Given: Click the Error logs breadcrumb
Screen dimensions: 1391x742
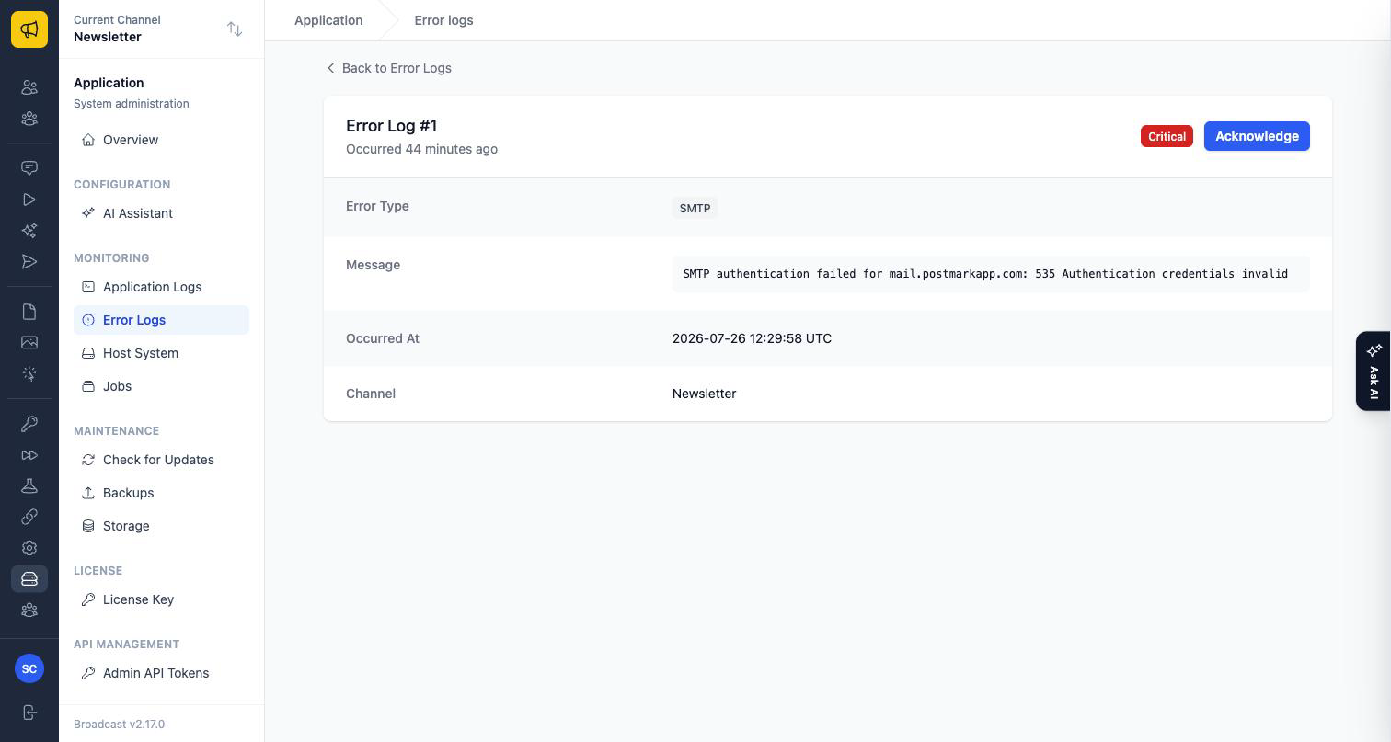Looking at the screenshot, I should pos(443,20).
